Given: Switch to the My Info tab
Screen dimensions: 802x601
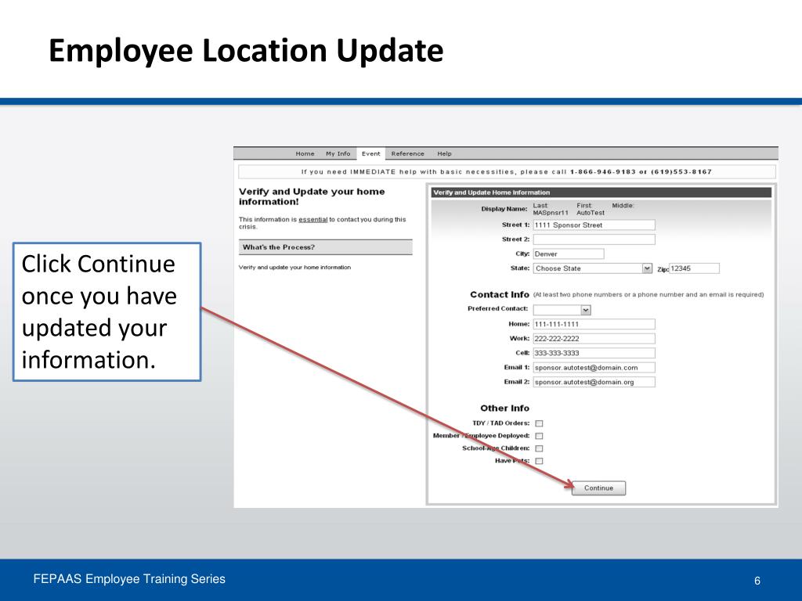Looking at the screenshot, I should click(338, 154).
